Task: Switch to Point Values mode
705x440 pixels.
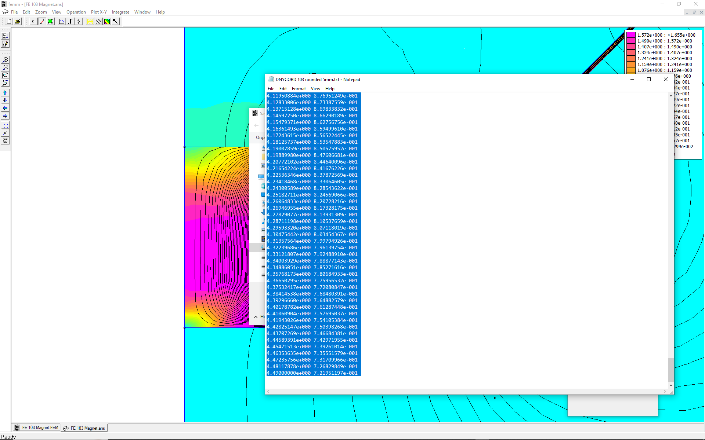Action: [33, 22]
